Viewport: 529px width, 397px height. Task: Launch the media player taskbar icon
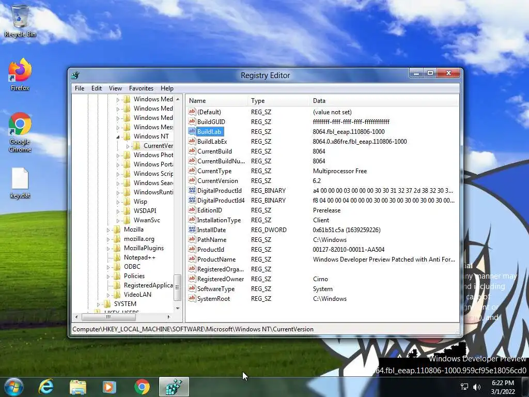point(109,387)
